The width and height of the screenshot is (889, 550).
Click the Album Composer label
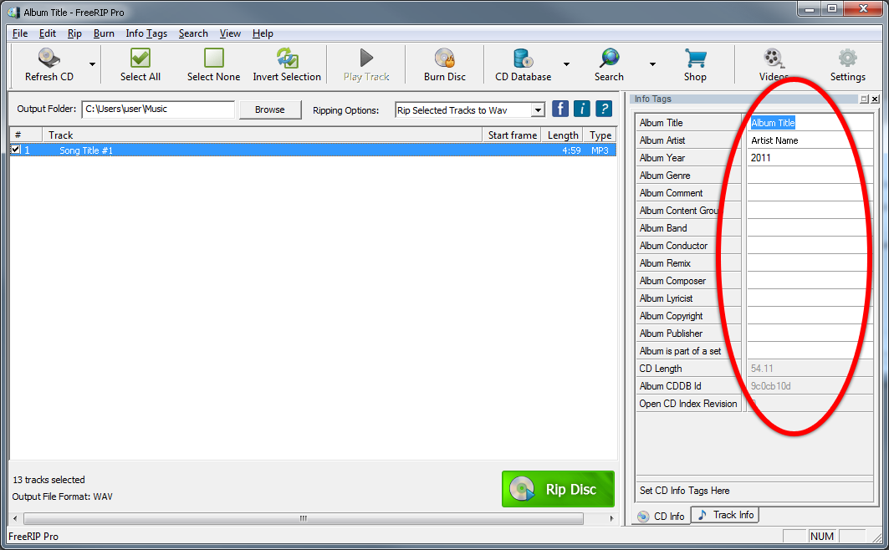673,281
